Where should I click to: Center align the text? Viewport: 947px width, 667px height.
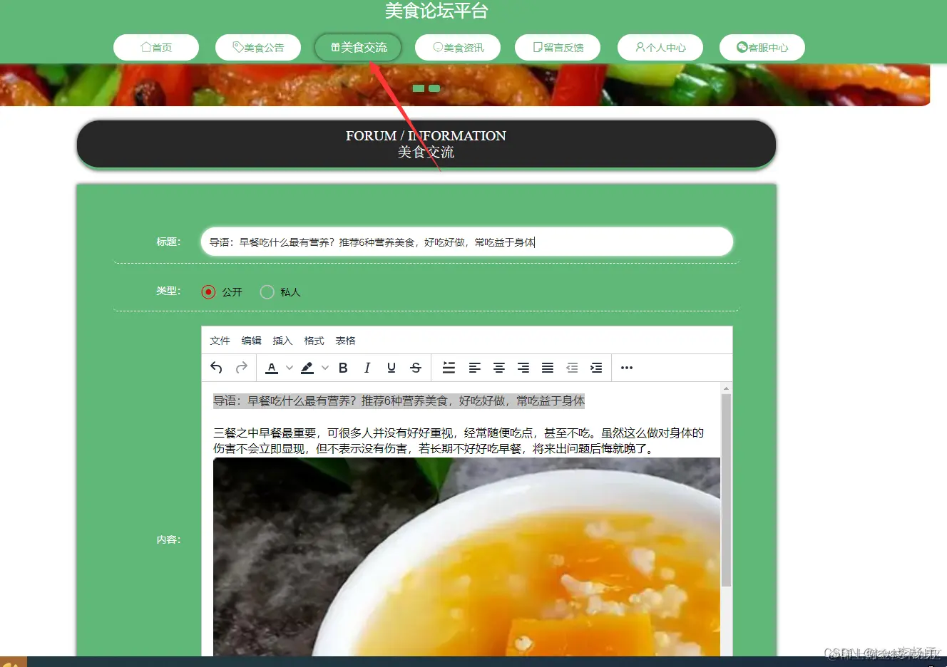499,368
